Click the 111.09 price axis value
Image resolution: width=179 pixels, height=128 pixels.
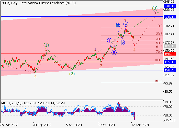[169, 75]
